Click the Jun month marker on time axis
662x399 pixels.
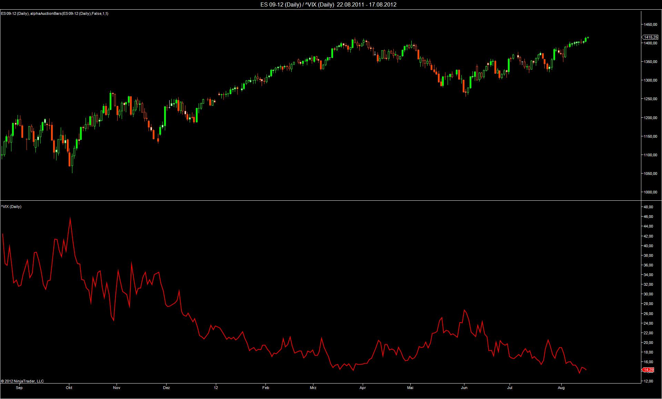(464, 388)
